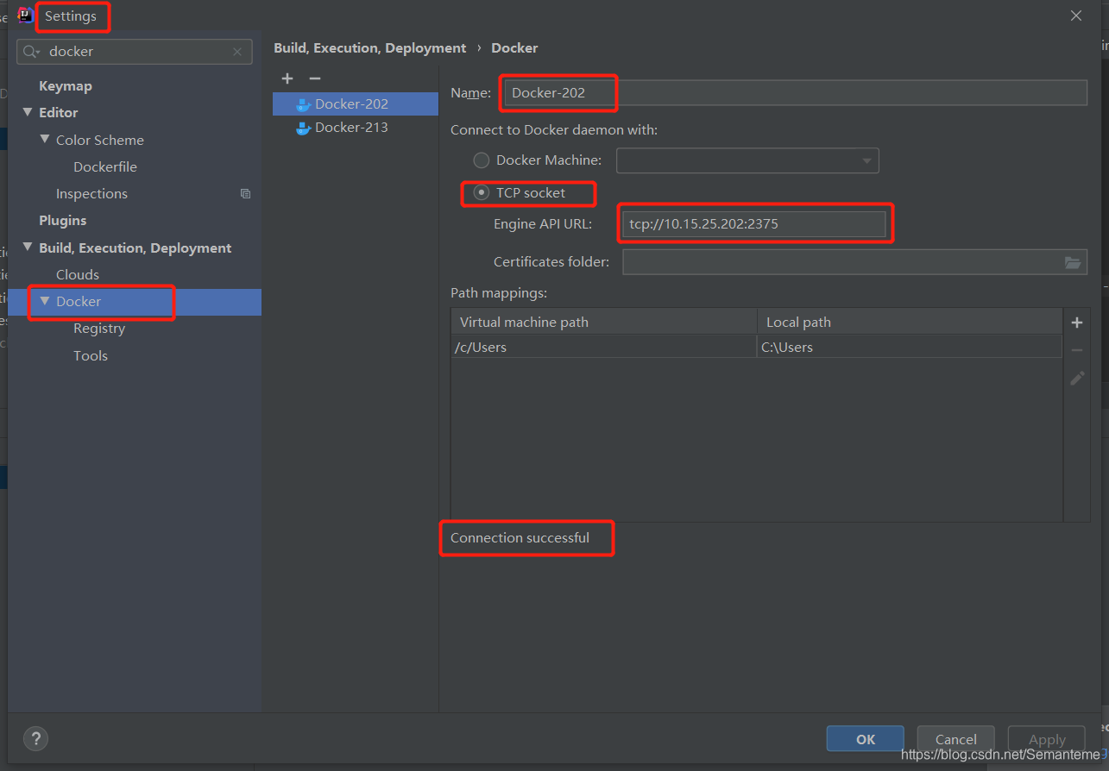The width and height of the screenshot is (1109, 771).
Task: Select Docker-213 configuration in list
Action: 356,128
